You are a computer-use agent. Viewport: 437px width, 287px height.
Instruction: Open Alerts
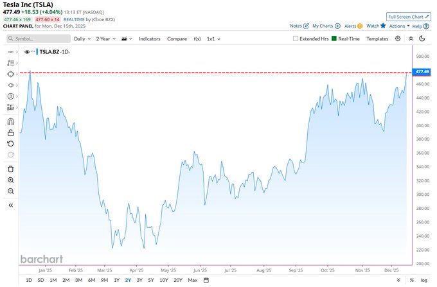[x=353, y=26]
